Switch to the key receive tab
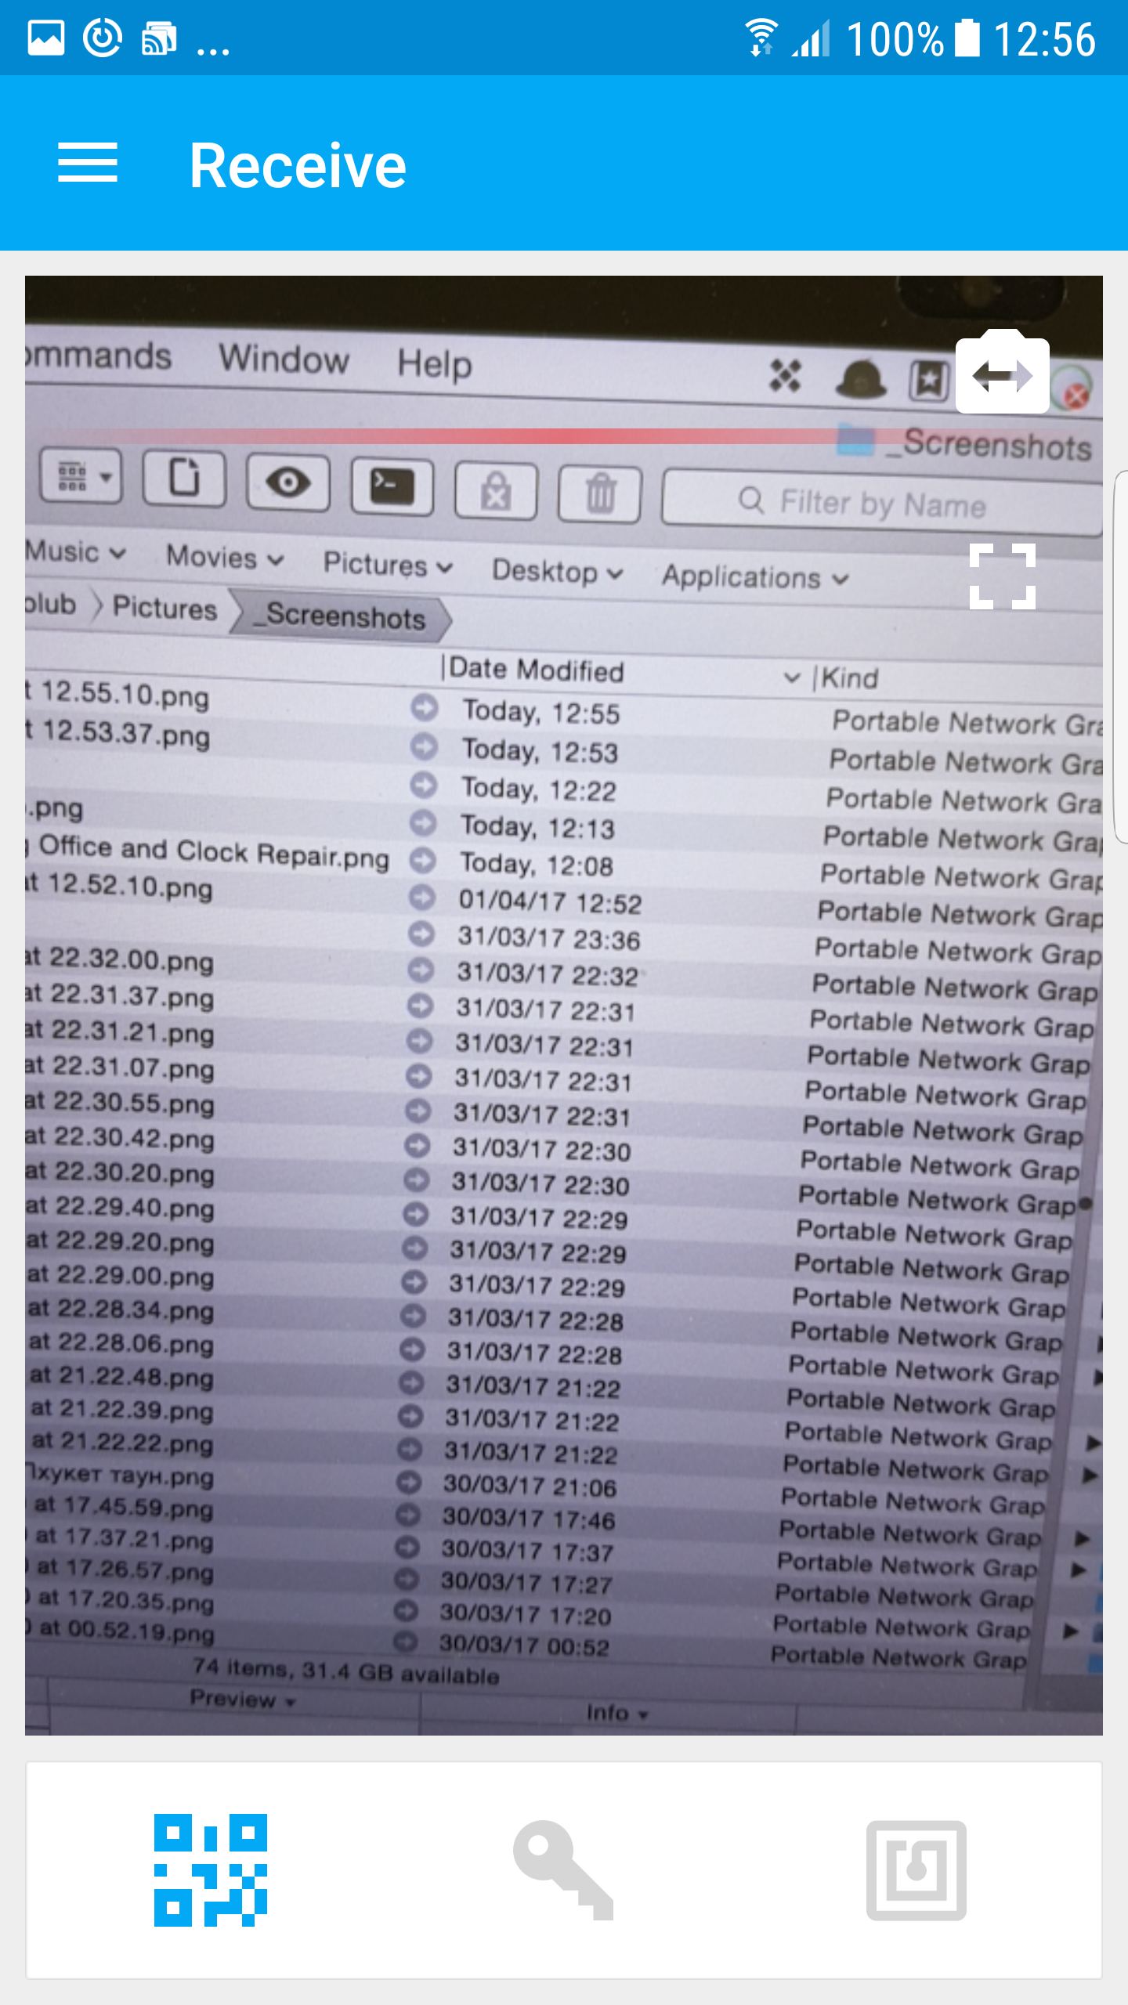 coord(563,1870)
